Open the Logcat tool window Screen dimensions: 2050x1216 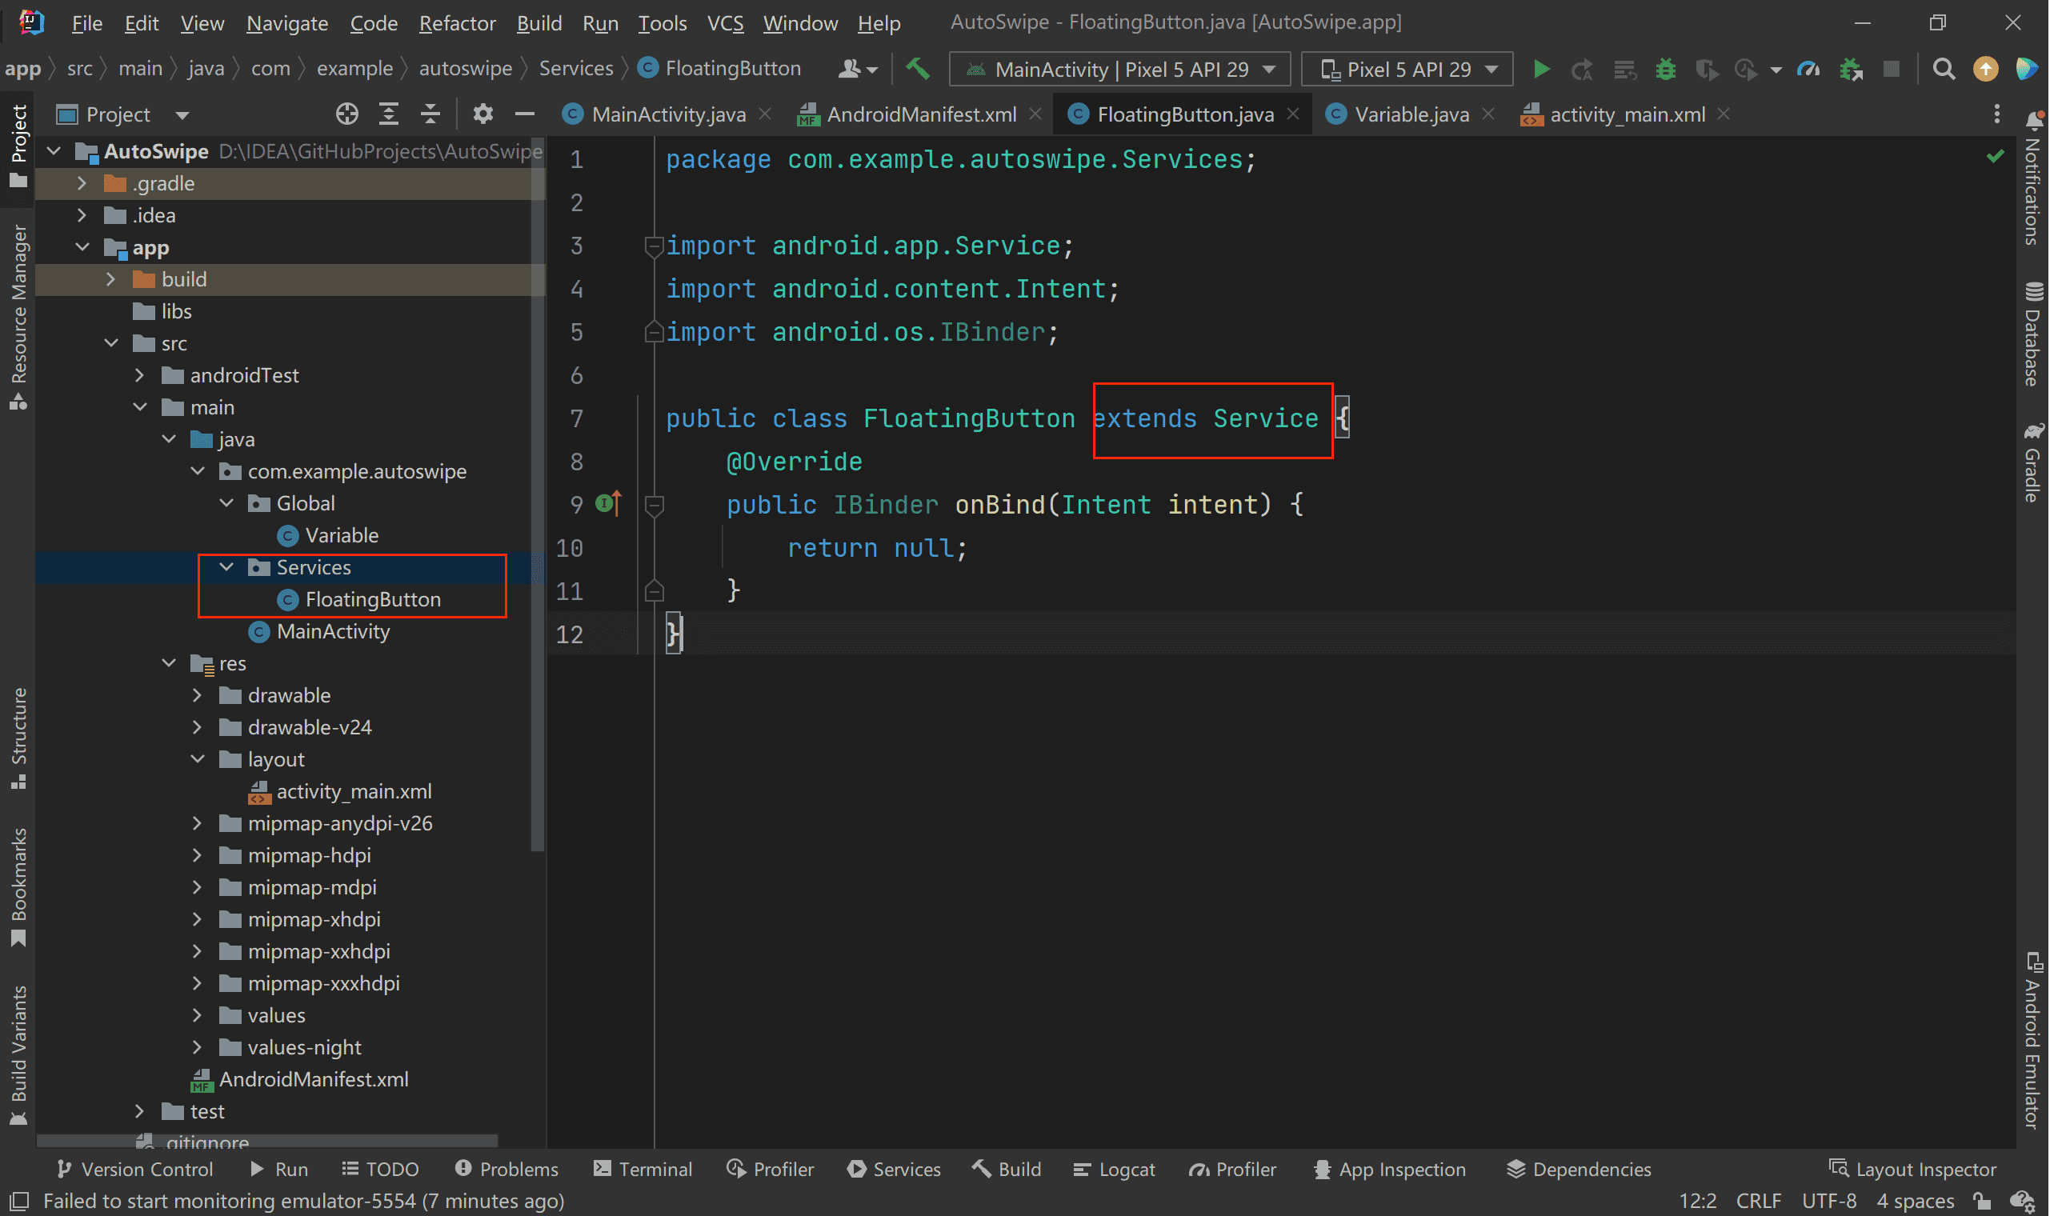pos(1115,1170)
